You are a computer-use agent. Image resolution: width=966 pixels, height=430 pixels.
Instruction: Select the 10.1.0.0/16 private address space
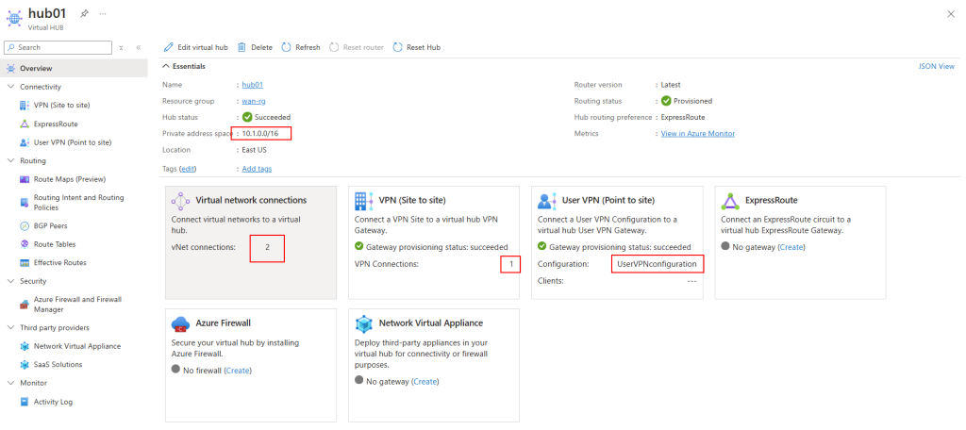click(x=262, y=134)
